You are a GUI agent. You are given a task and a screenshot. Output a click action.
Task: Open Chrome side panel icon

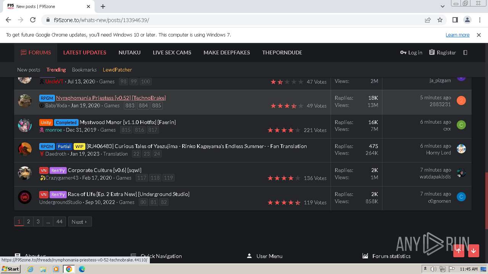455,20
